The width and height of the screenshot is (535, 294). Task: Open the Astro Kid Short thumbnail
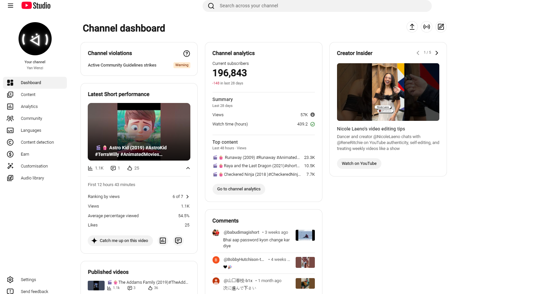[x=139, y=132]
